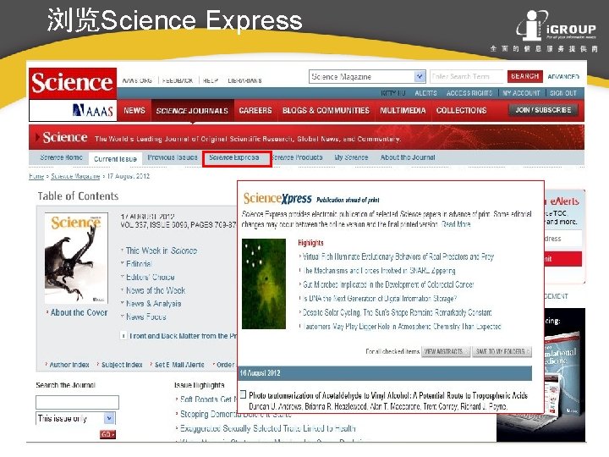Open BLOGS & COMMUNITIES menu

point(326,110)
